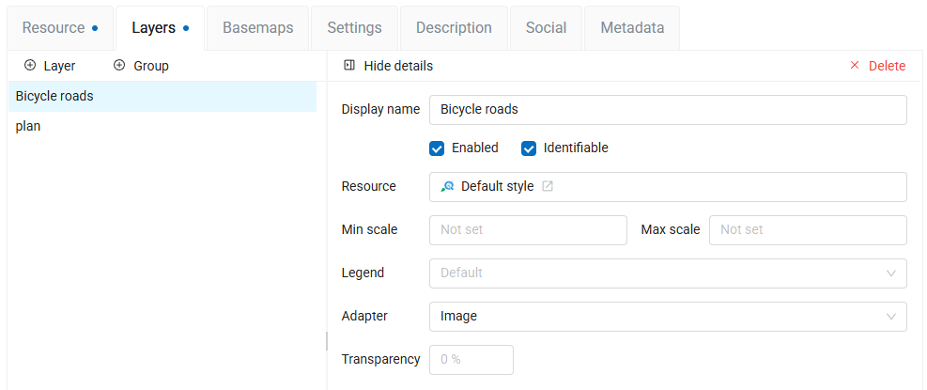Click the Default style resource icon
Screen dimensions: 927x390
[x=448, y=186]
